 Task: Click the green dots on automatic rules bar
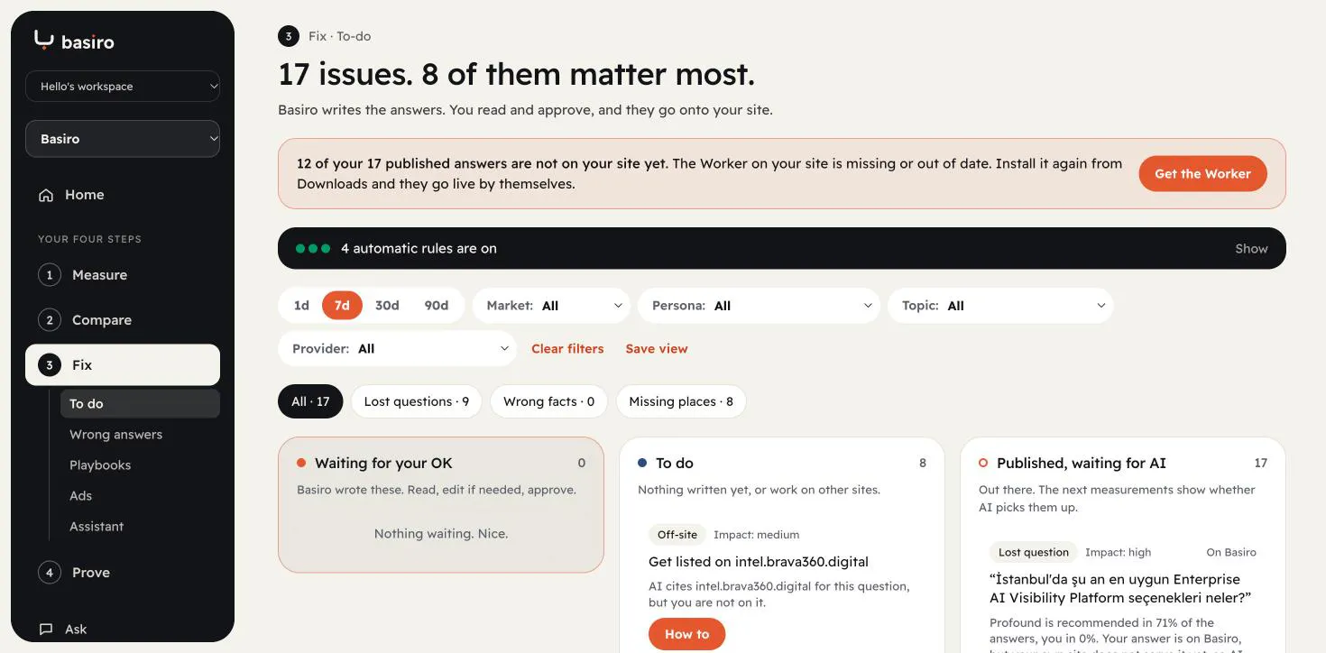point(313,248)
